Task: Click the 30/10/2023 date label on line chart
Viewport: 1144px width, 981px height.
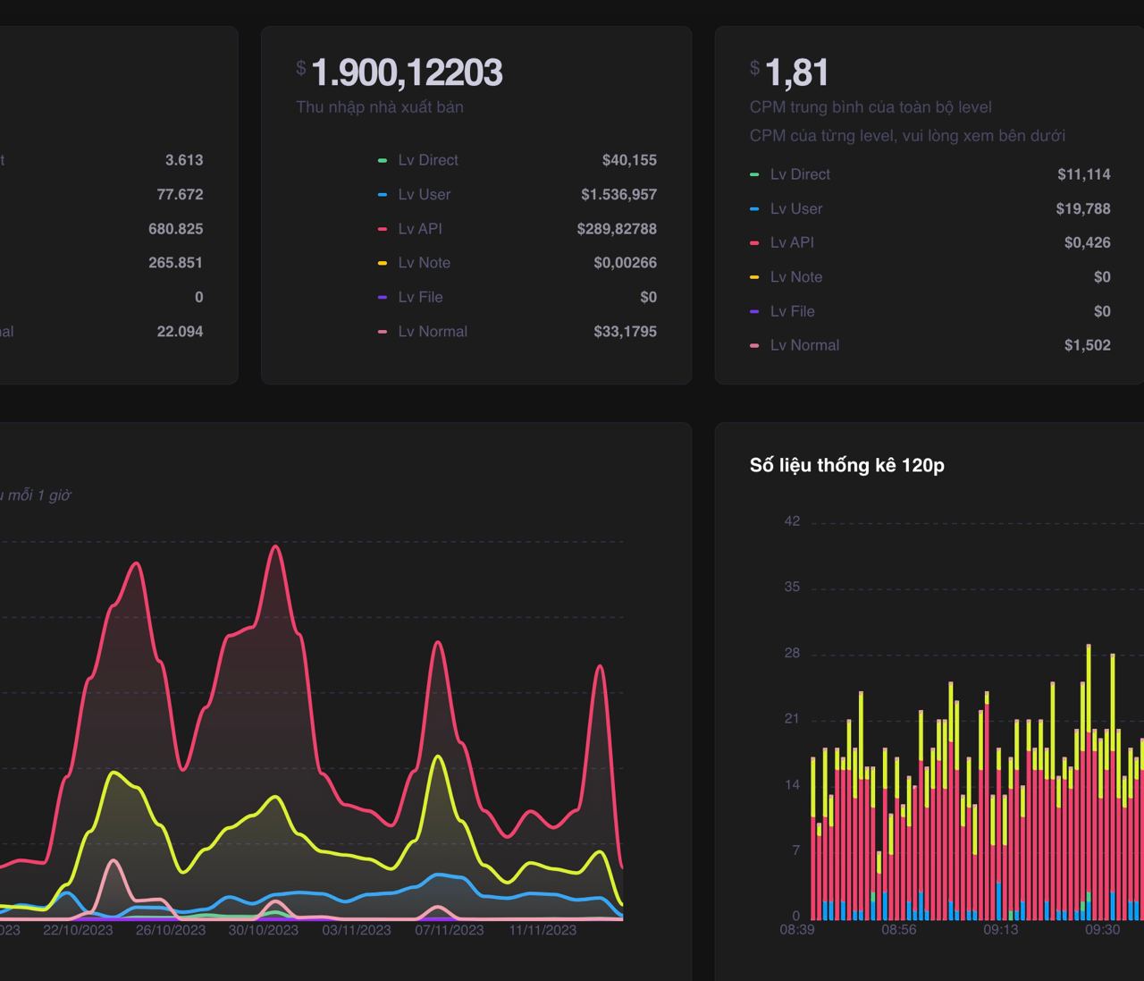Action: pos(264,930)
